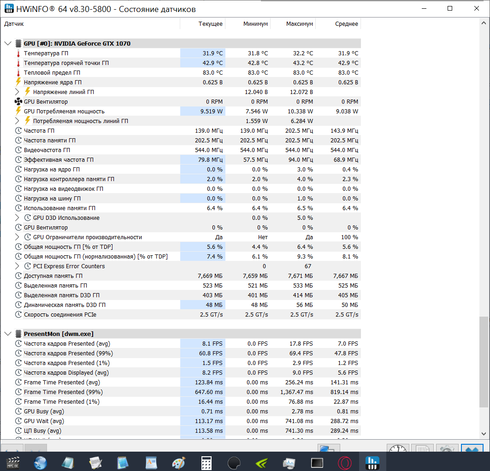The width and height of the screenshot is (490, 471).
Task: Open Calculator from the taskbar
Action: point(206,463)
